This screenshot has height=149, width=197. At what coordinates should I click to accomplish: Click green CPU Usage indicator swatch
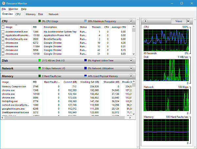point(40,21)
